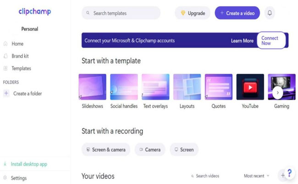Start a Camera recording
This screenshot has width=298, height=184.
coord(150,150)
